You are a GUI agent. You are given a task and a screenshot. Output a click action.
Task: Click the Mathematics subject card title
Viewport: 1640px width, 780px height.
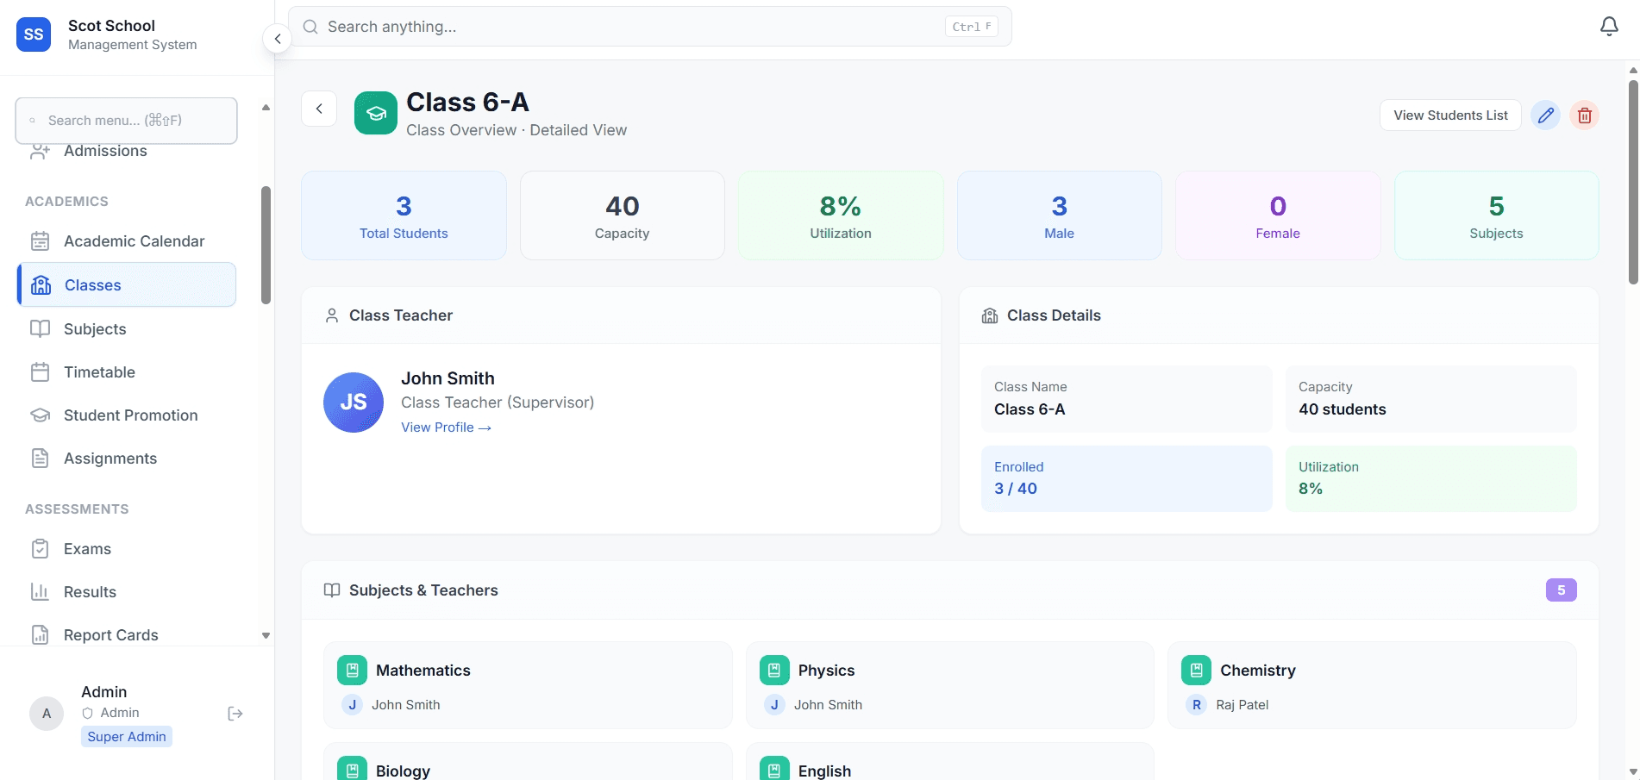[423, 671]
